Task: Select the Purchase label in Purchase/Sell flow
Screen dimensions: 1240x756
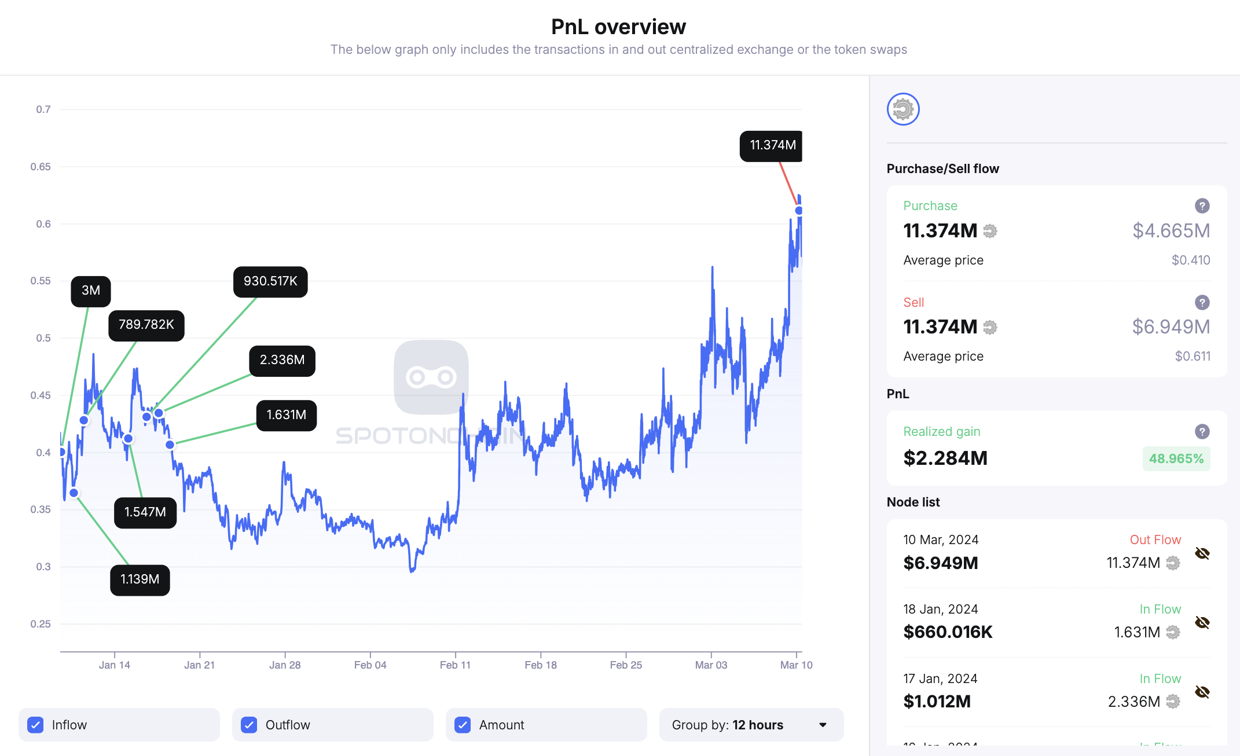Action: (930, 205)
